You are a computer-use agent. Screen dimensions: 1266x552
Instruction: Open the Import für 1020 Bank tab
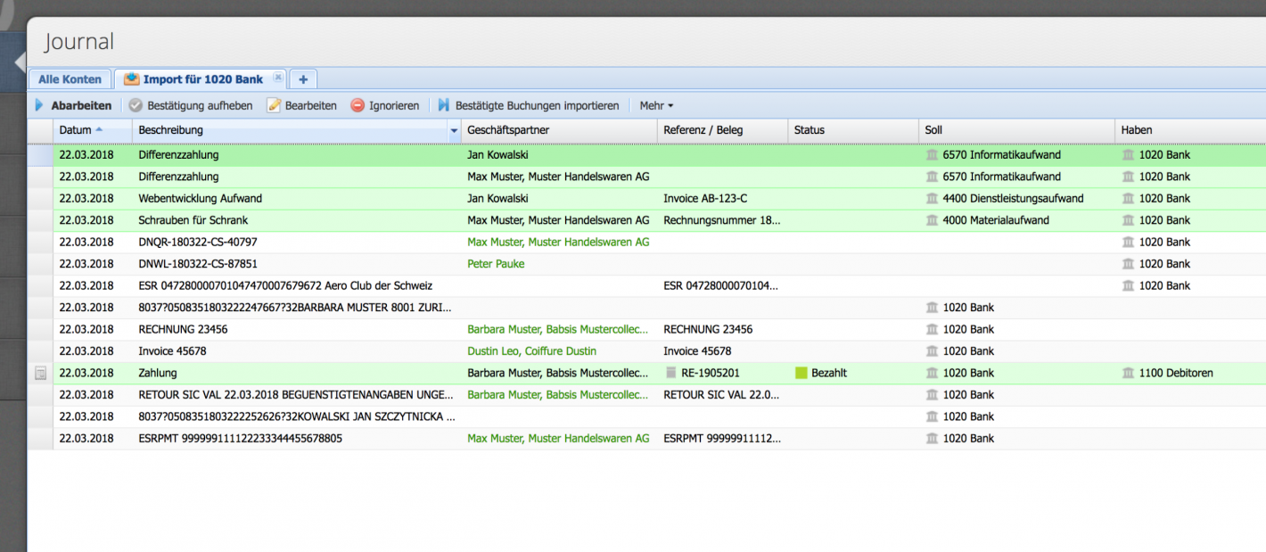(201, 78)
